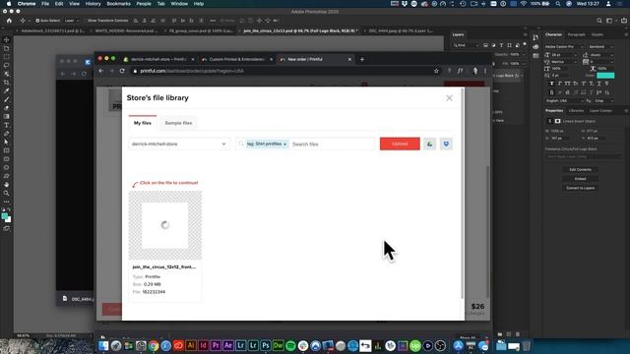Select the Horizontal Type tool
This screenshot has height=354, width=630.
(7, 125)
